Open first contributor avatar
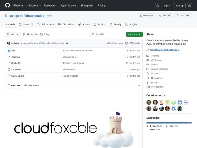The image size is (197, 148). 149,102
